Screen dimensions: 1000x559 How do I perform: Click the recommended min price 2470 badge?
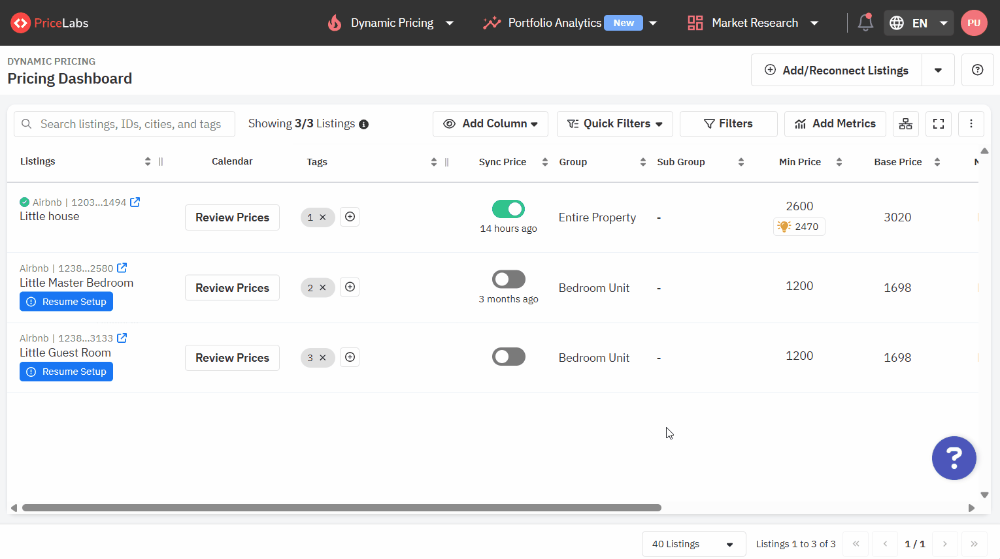coord(799,227)
